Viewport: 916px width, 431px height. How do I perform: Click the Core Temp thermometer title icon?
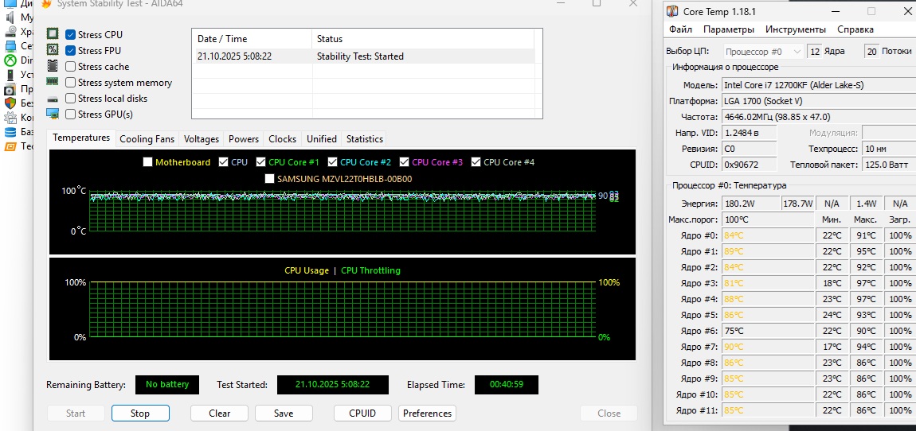[x=673, y=12]
